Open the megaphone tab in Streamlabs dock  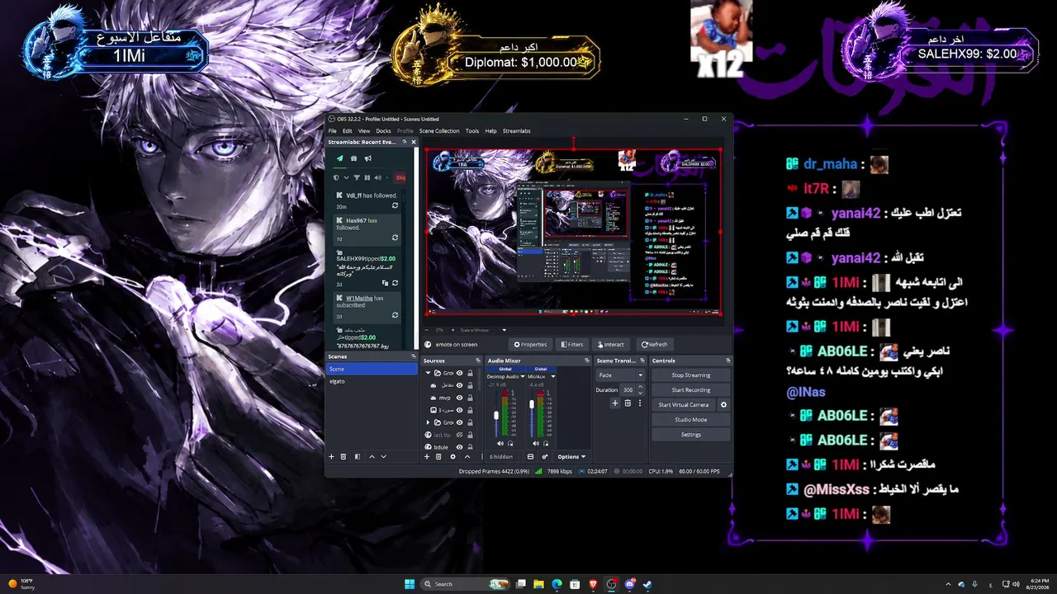[x=368, y=158]
